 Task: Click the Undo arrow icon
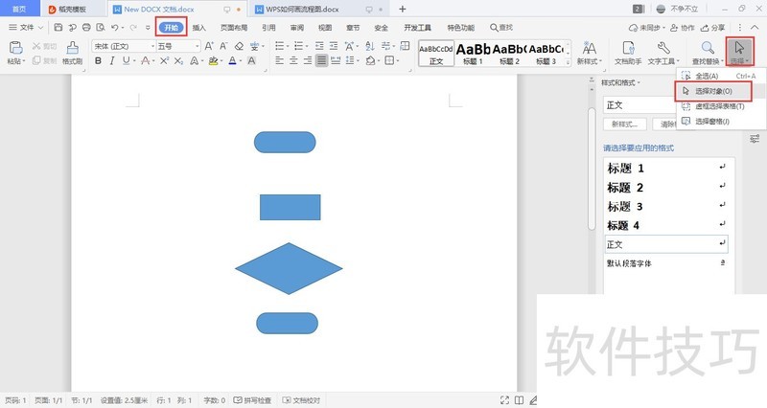(x=114, y=28)
